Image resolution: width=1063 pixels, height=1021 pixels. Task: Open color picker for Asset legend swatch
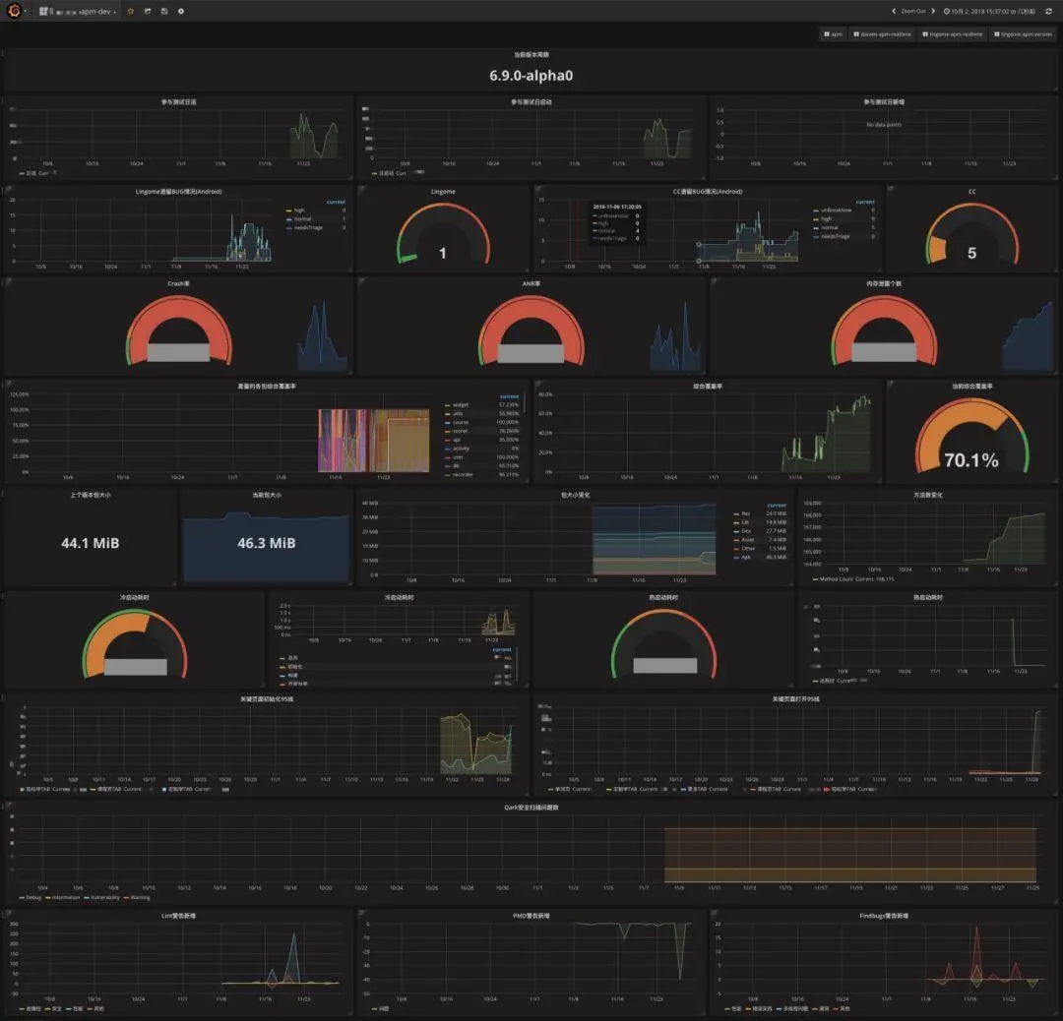736,540
